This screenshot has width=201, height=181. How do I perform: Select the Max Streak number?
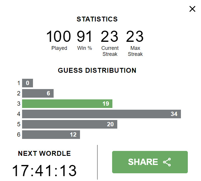135,37
